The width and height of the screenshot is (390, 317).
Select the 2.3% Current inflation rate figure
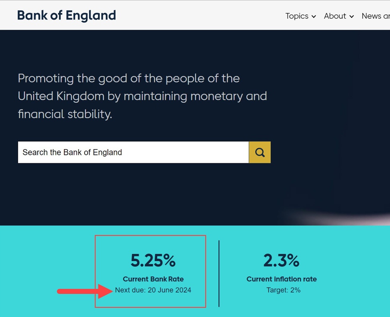[282, 260]
